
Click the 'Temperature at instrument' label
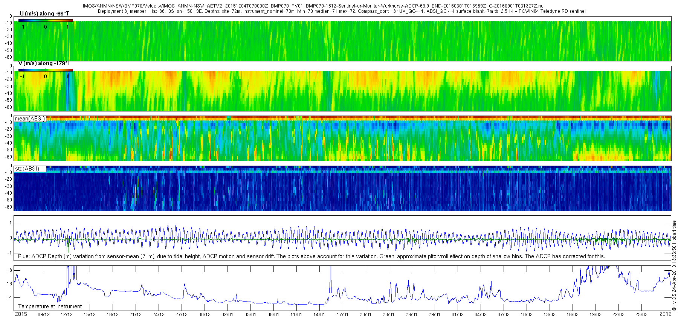click(50, 306)
